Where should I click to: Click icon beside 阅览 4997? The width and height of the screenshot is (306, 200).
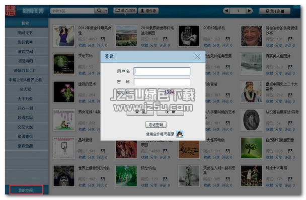(103, 39)
